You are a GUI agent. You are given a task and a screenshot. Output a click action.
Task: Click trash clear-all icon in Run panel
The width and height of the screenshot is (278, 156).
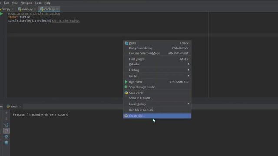click(7, 143)
